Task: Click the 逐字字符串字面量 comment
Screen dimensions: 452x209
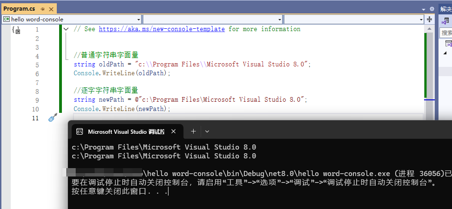Action: [x=106, y=91]
